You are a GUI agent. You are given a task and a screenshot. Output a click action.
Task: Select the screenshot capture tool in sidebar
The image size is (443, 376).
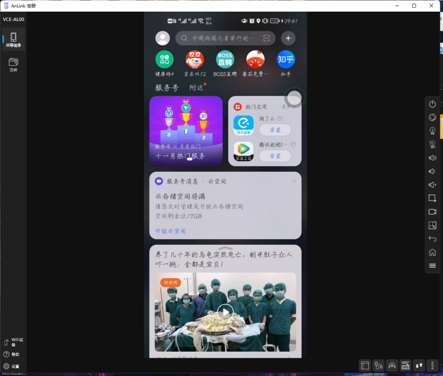pos(432,198)
